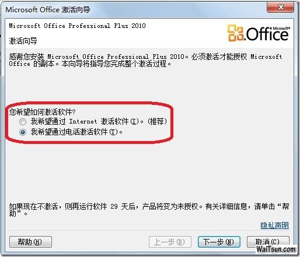300x257 pixels.
Task: Click the Office wordmark in the header
Action: (x=267, y=34)
